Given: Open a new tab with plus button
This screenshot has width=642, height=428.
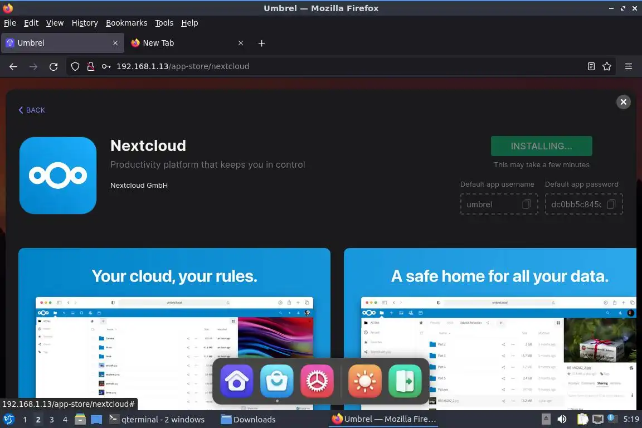Looking at the screenshot, I should tap(261, 43).
